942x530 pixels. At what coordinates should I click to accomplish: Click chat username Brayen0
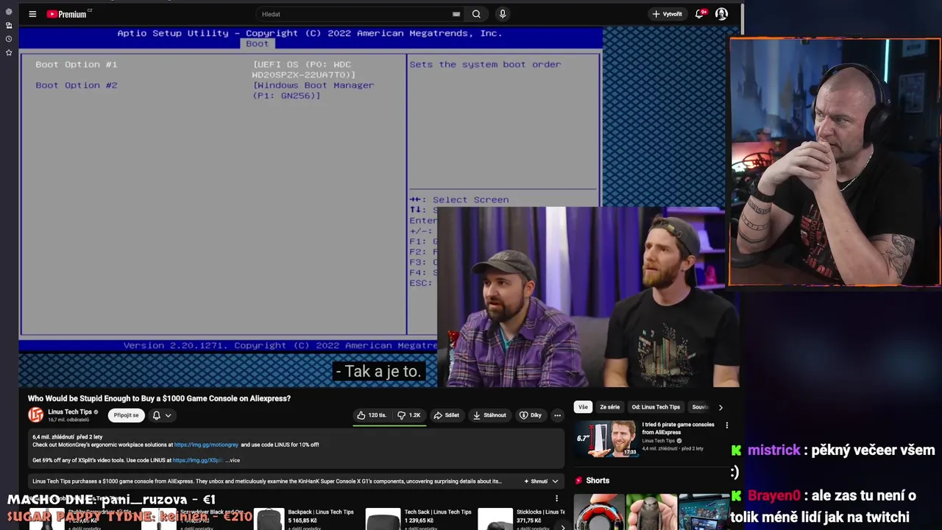773,496
